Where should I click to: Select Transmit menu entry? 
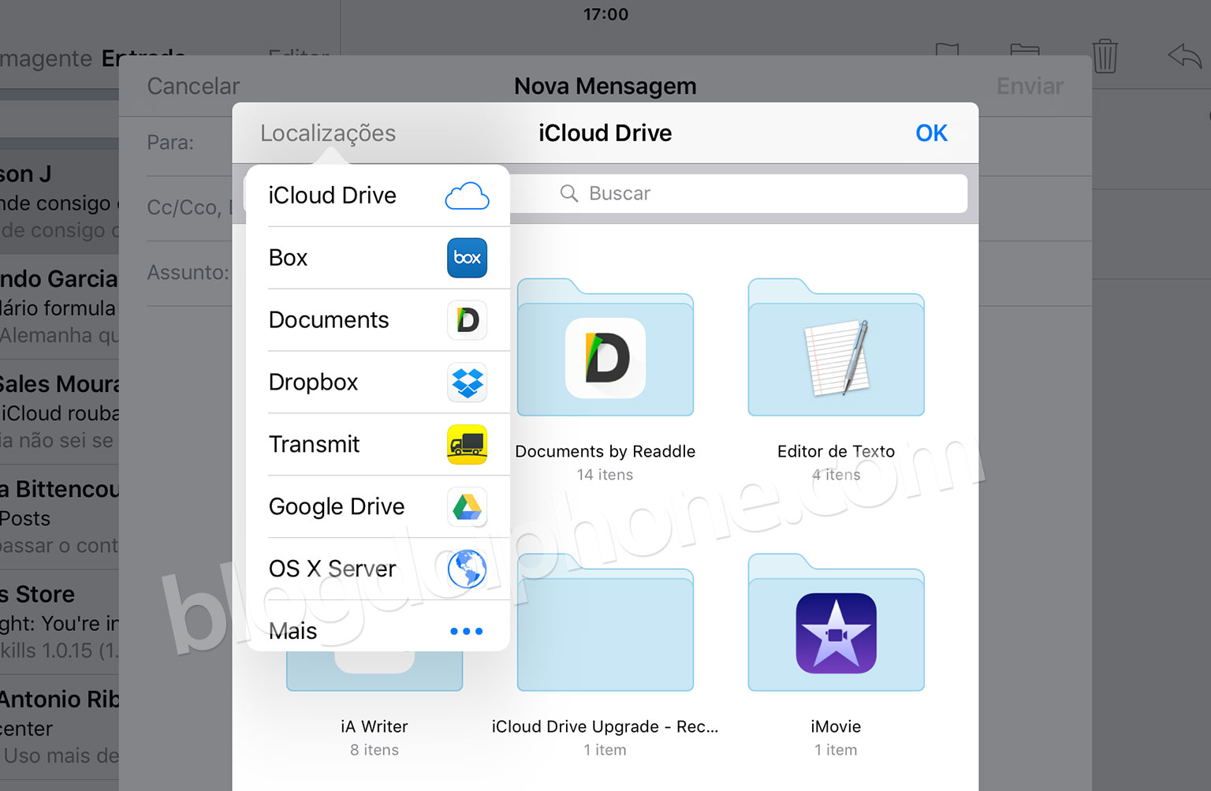click(x=378, y=445)
